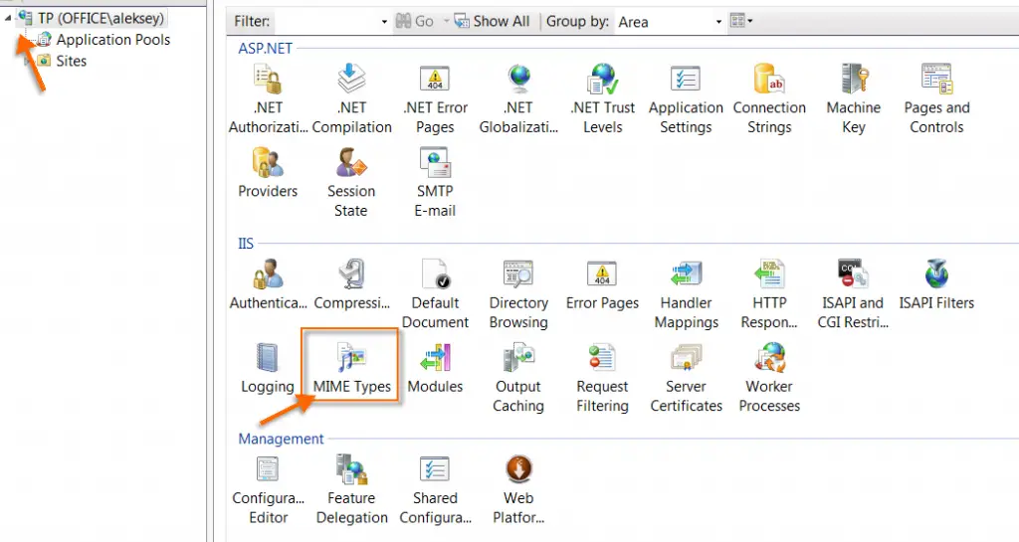This screenshot has height=542, width=1019.
Task: Select Application Pools in the tree
Action: pyautogui.click(x=112, y=40)
